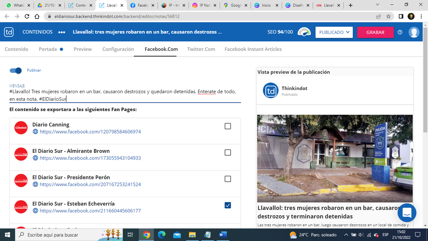Open the blue chat support bubble

[x=407, y=213]
